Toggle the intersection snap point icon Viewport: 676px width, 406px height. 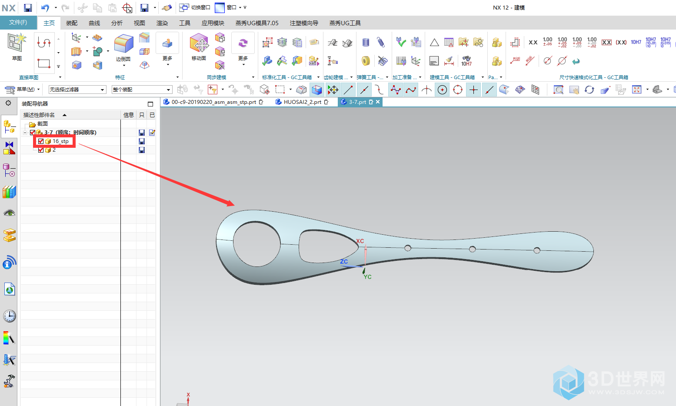point(426,90)
